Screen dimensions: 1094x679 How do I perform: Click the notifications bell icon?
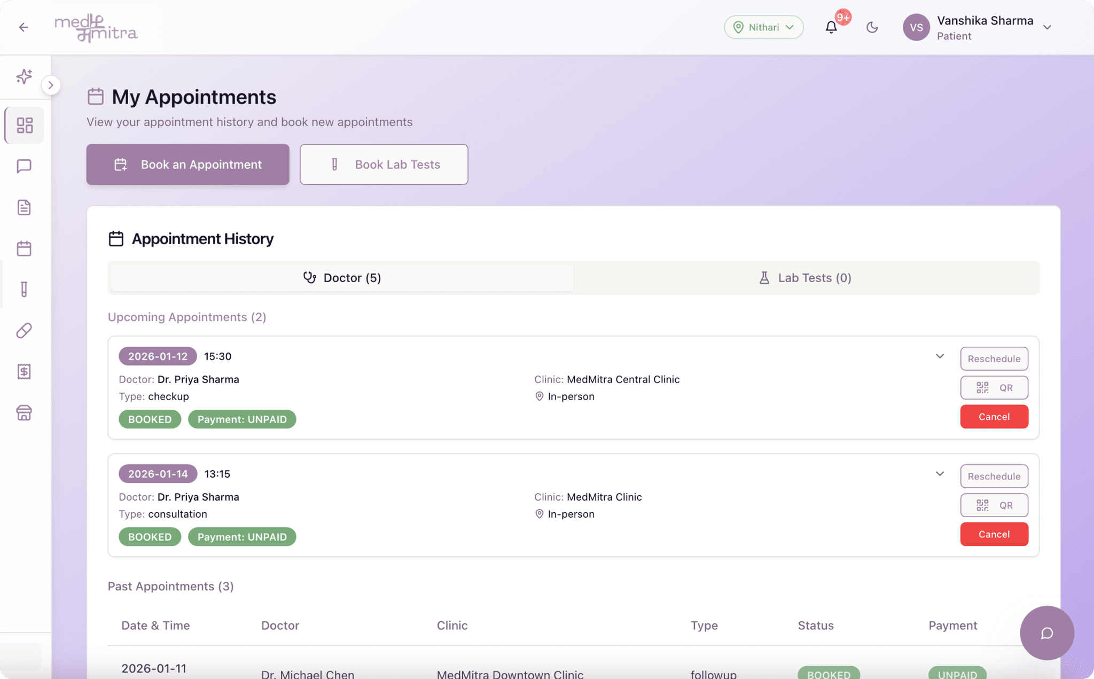click(831, 27)
